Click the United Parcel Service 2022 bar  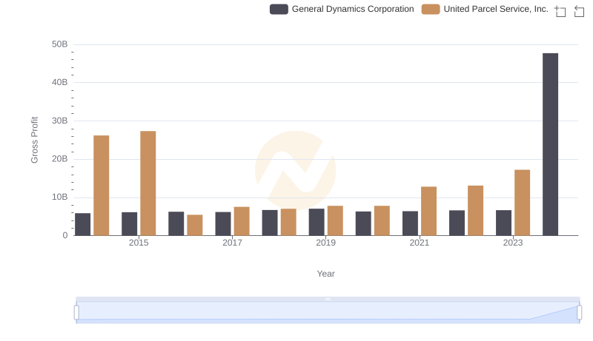click(475, 211)
